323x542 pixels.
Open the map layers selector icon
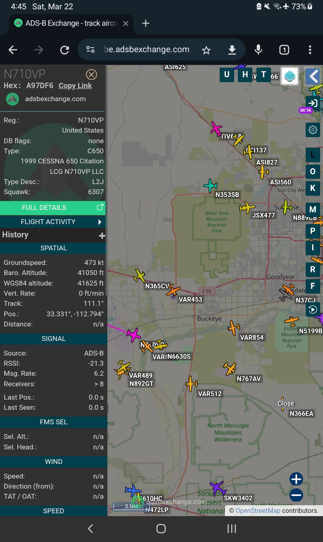(289, 76)
